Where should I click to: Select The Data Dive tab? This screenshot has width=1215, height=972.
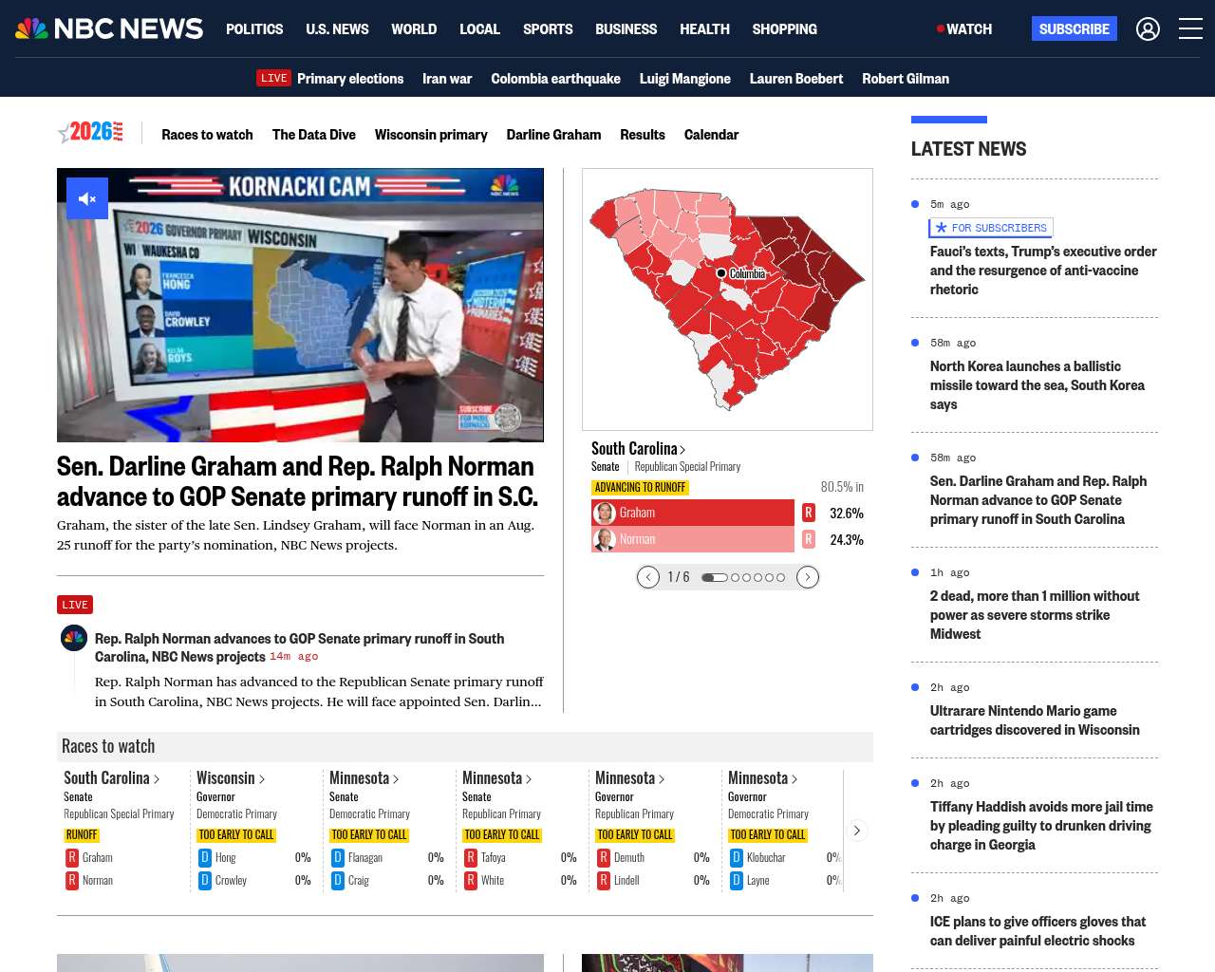pyautogui.click(x=314, y=135)
